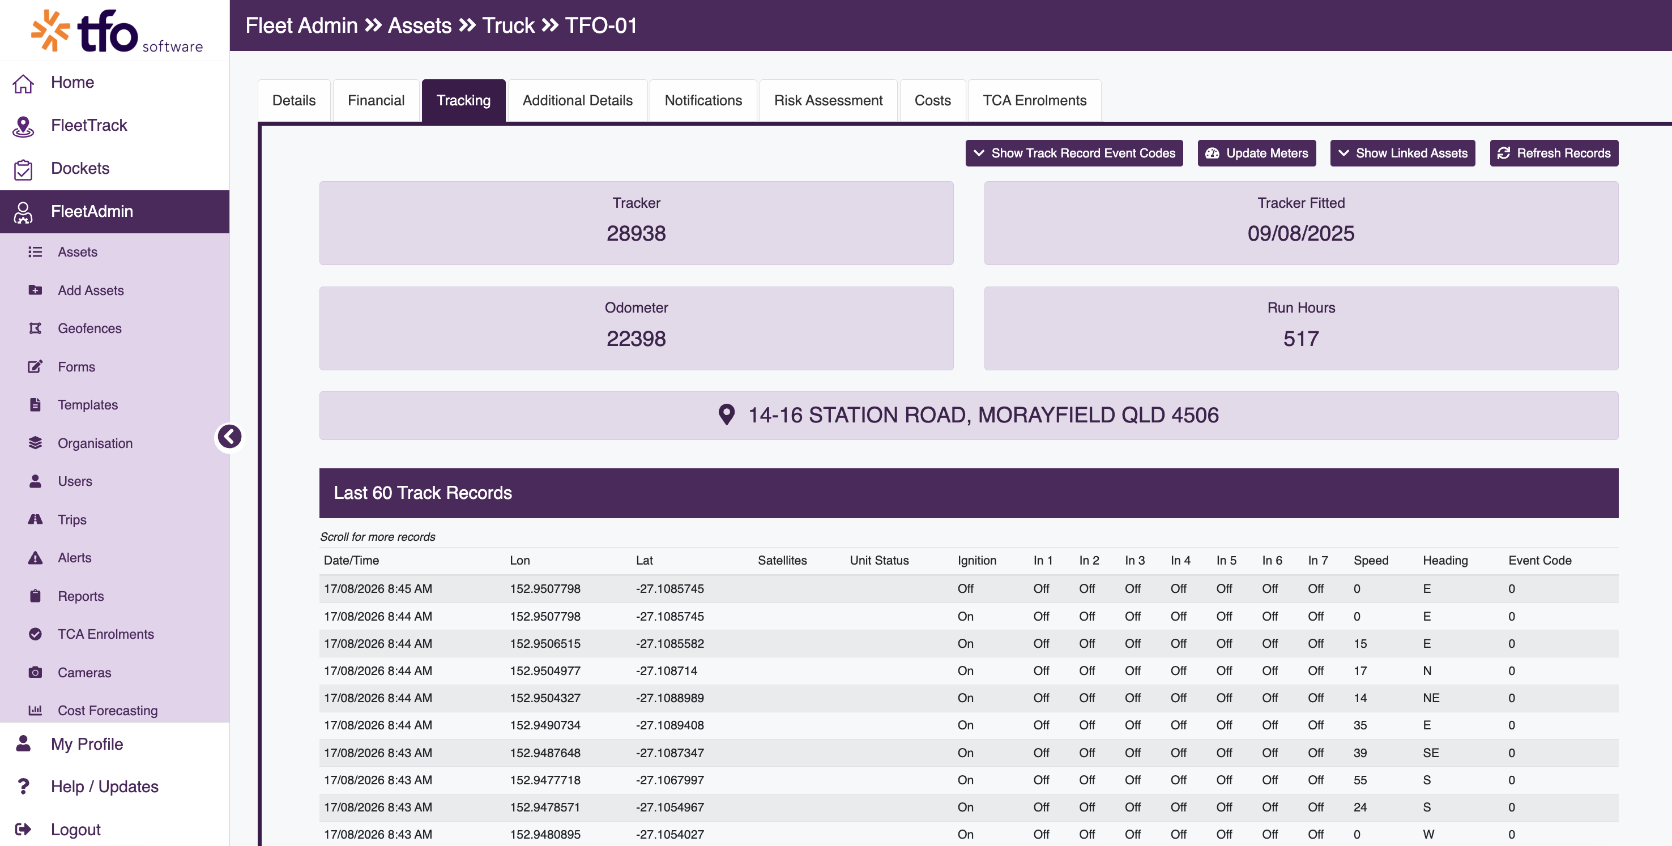Click the address location pin icon
This screenshot has height=846, width=1672.
coord(726,415)
